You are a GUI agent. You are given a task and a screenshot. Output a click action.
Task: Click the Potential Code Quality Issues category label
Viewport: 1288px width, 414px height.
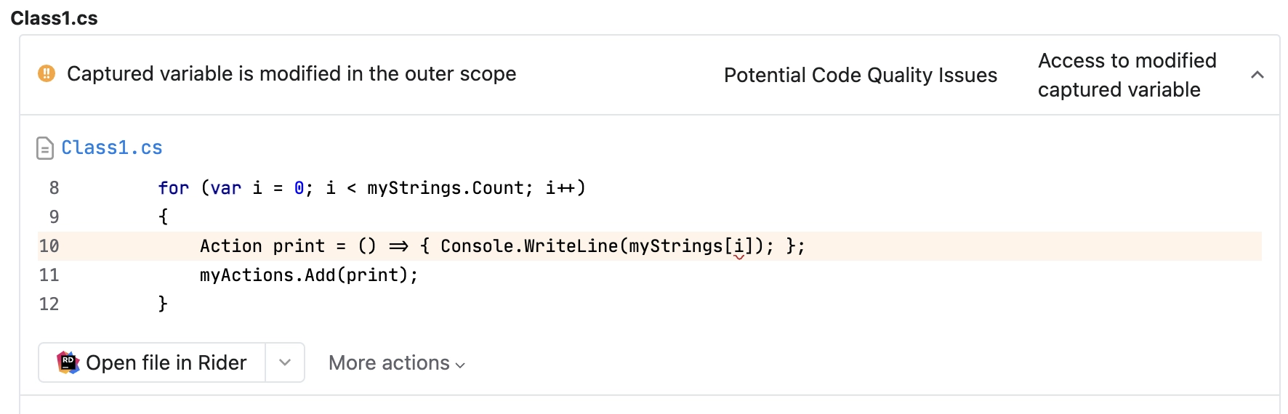click(x=861, y=75)
